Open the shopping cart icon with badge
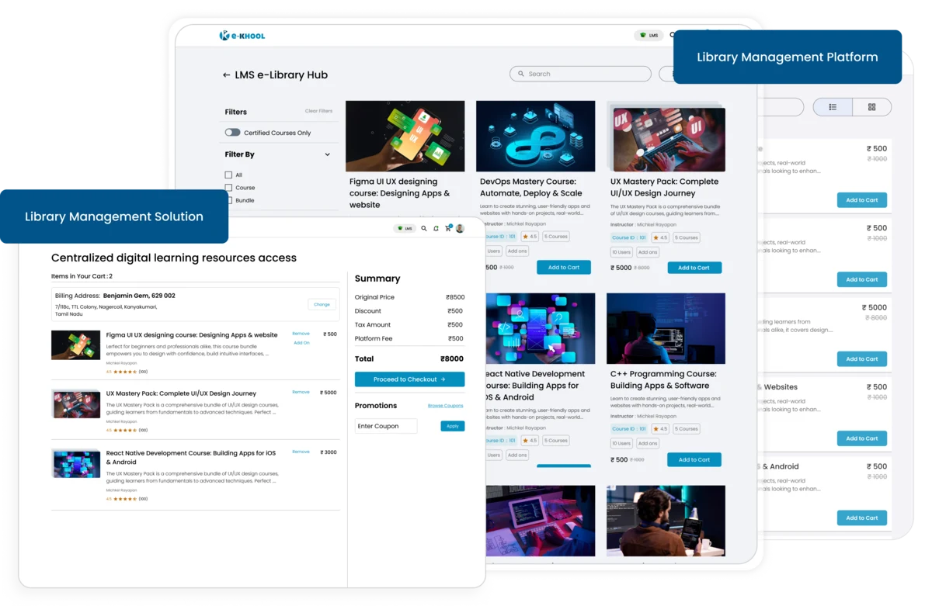The image size is (932, 606). click(x=448, y=227)
